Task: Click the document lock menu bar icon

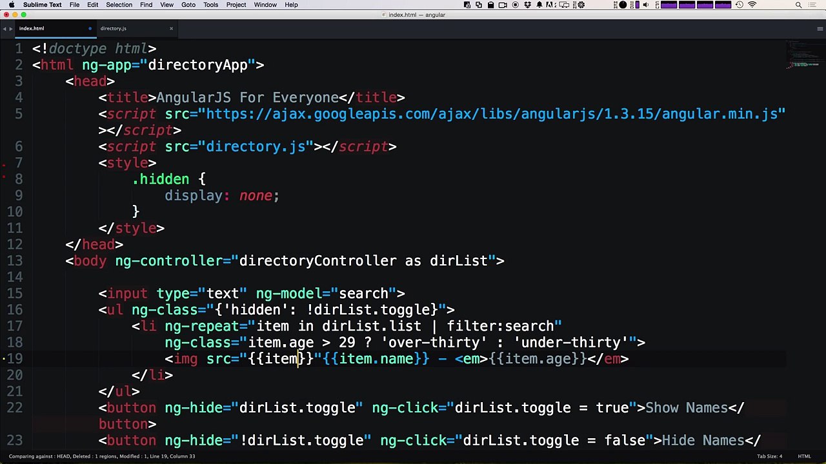Action: pos(467,5)
